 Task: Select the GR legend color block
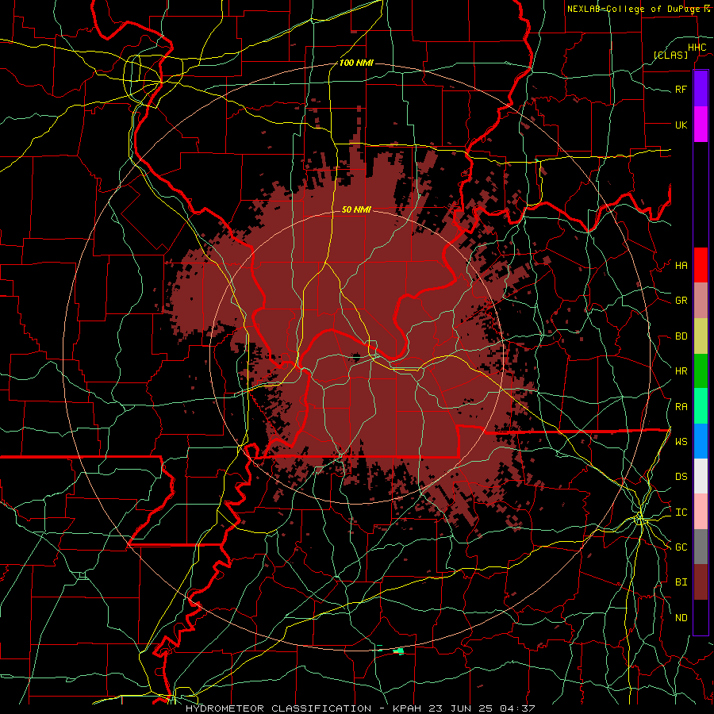[701, 301]
